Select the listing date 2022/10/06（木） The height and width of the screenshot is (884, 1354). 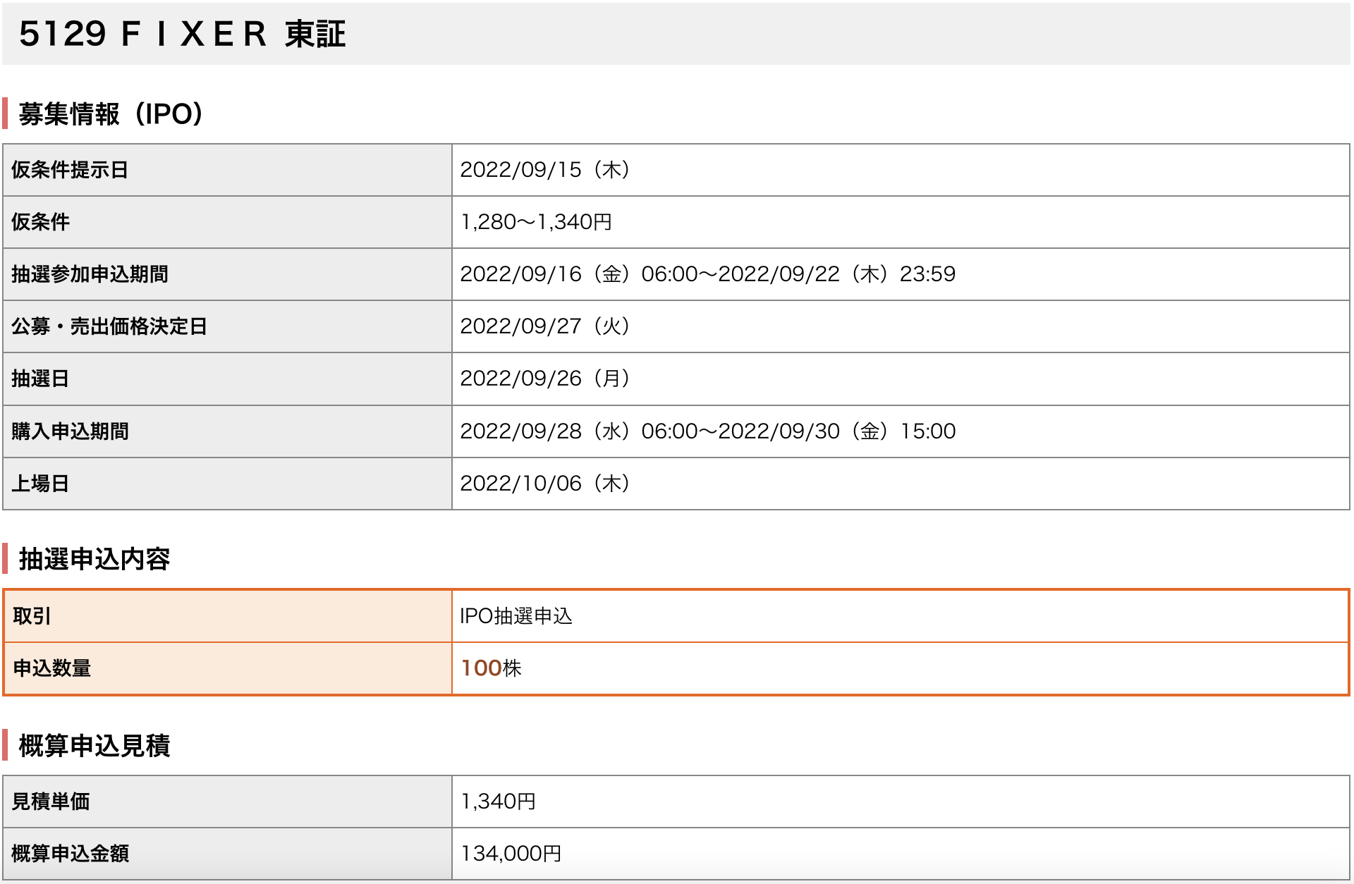click(545, 484)
